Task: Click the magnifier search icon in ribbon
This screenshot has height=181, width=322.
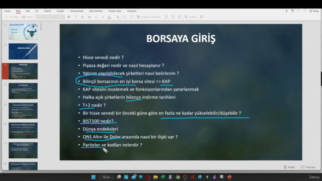Action: coord(201,17)
